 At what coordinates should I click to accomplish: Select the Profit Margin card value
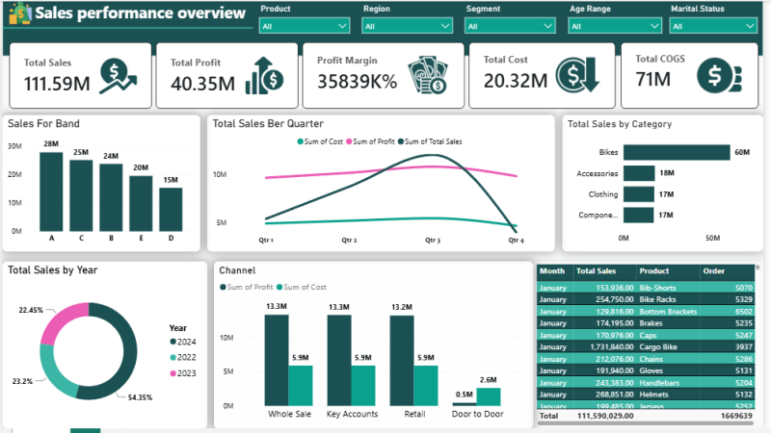coord(357,82)
